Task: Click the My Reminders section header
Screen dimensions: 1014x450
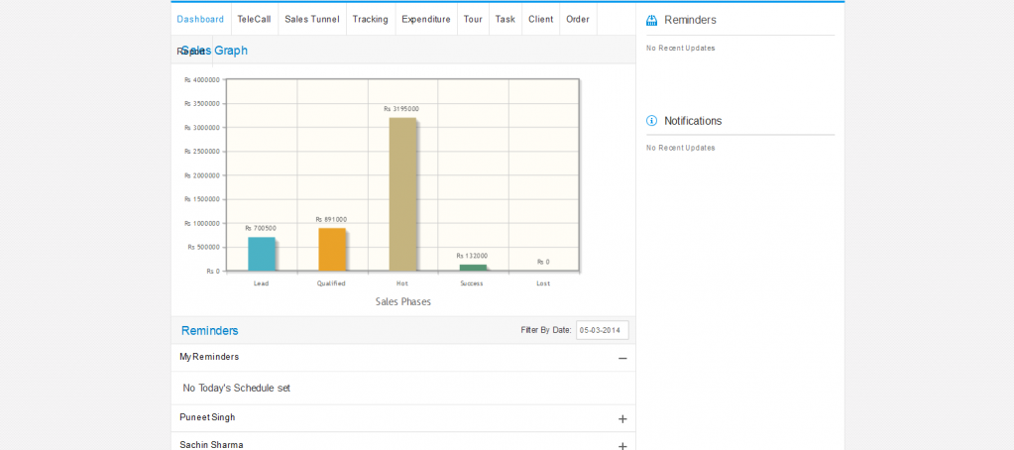Action: [x=209, y=357]
